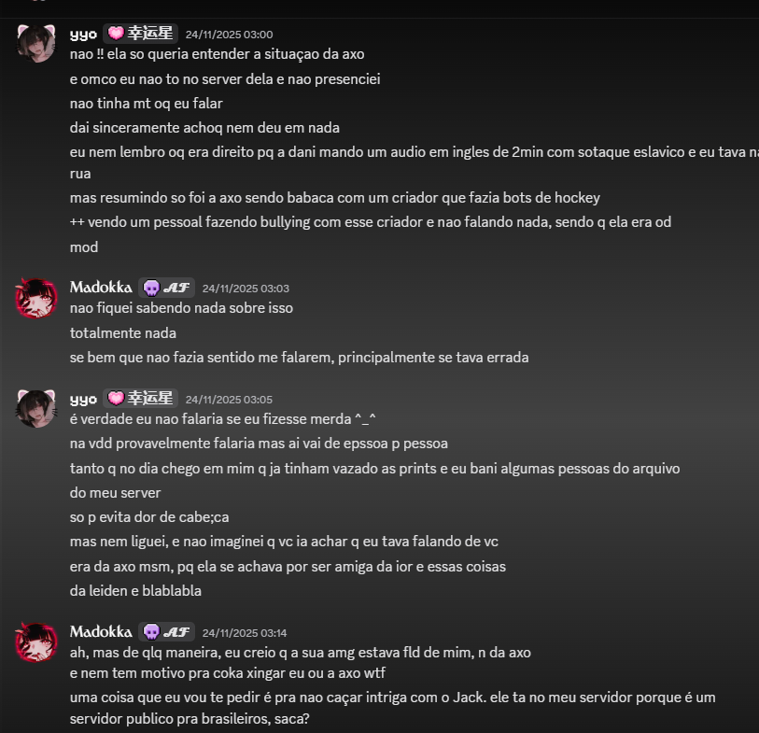Click message 'nao tinha mt oq eu falar'
This screenshot has height=733, width=759.
coord(147,104)
